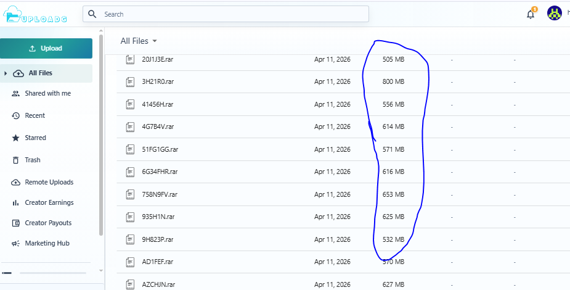The width and height of the screenshot is (570, 290).
Task: Open Creator Earnings page
Action: tap(49, 203)
